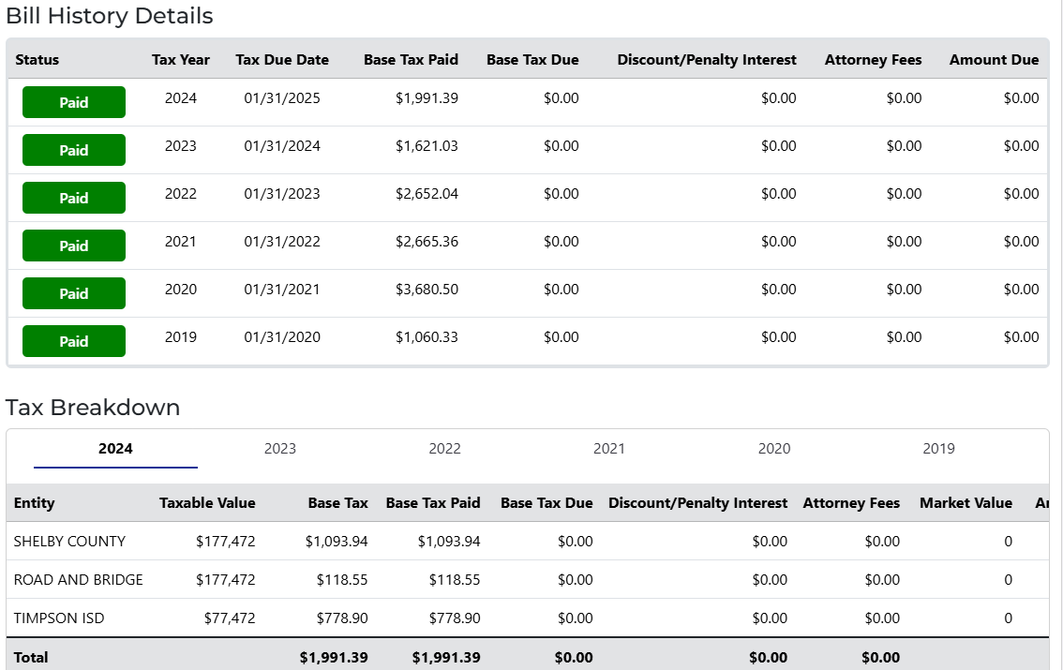
Task: Click the 2019 row Paid button
Action: (x=74, y=341)
